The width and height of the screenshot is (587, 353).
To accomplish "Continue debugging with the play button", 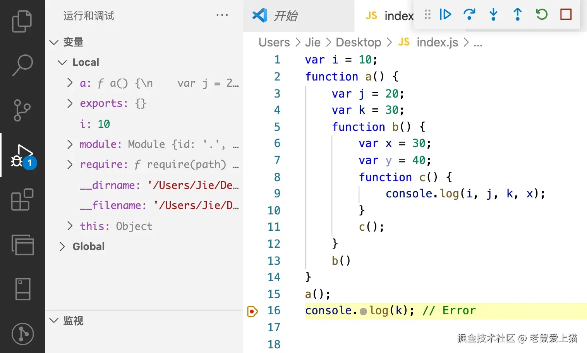I will [x=445, y=14].
